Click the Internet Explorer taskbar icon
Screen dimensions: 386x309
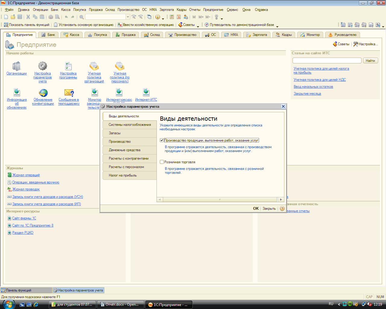(x=36, y=304)
